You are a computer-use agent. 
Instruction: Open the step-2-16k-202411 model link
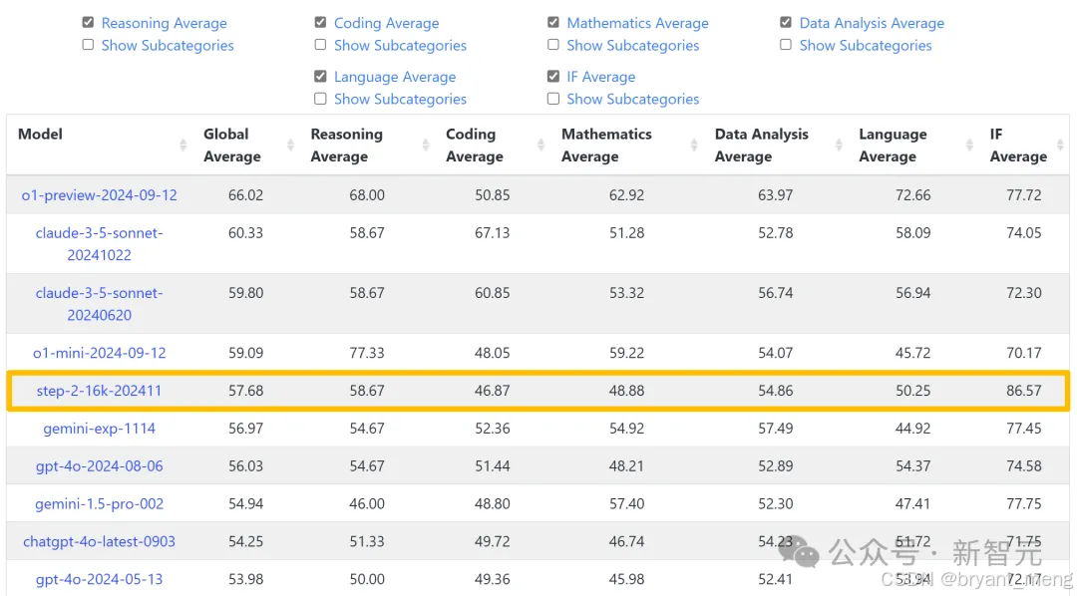[99, 391]
